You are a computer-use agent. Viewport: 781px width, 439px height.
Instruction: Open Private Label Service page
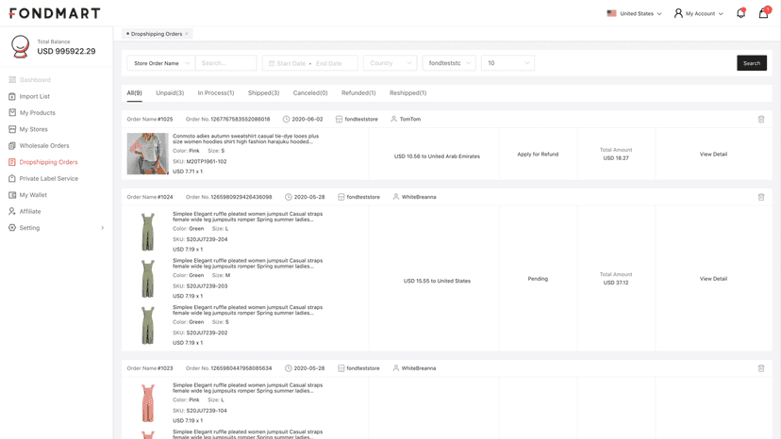49,178
